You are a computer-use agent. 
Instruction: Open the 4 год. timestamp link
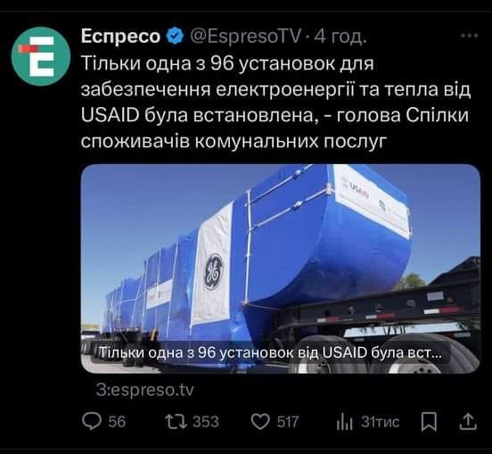coord(340,37)
